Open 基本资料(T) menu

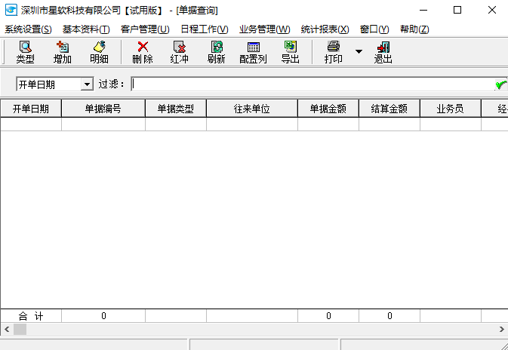coord(86,29)
